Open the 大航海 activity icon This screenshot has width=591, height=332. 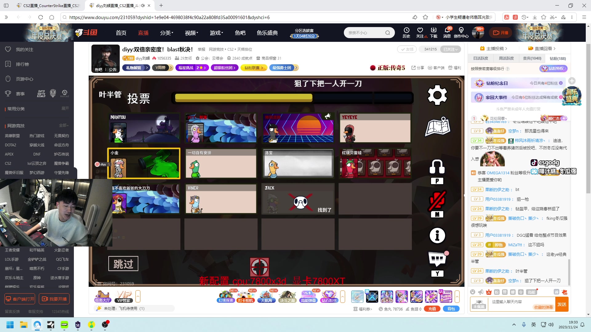click(x=267, y=296)
